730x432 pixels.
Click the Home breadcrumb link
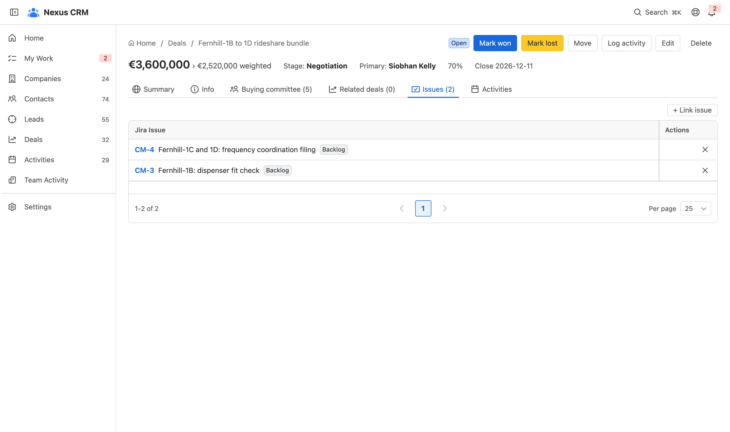(142, 43)
